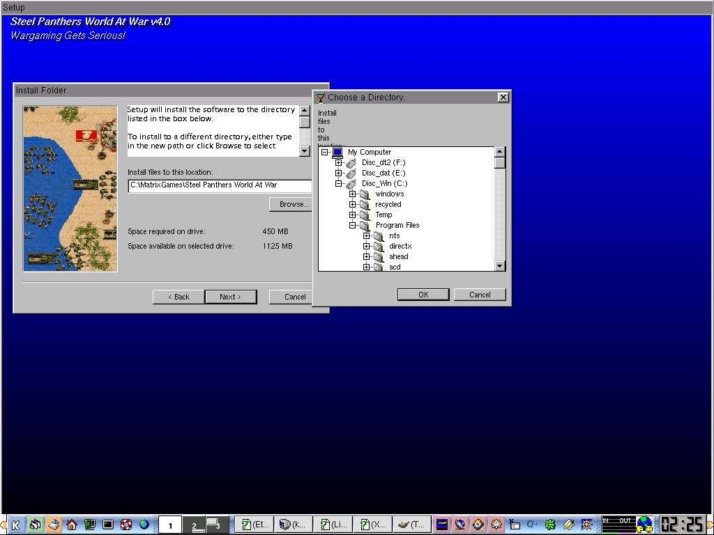This screenshot has height=535, width=714.
Task: Collapse the Program Files folder node
Action: 352,225
